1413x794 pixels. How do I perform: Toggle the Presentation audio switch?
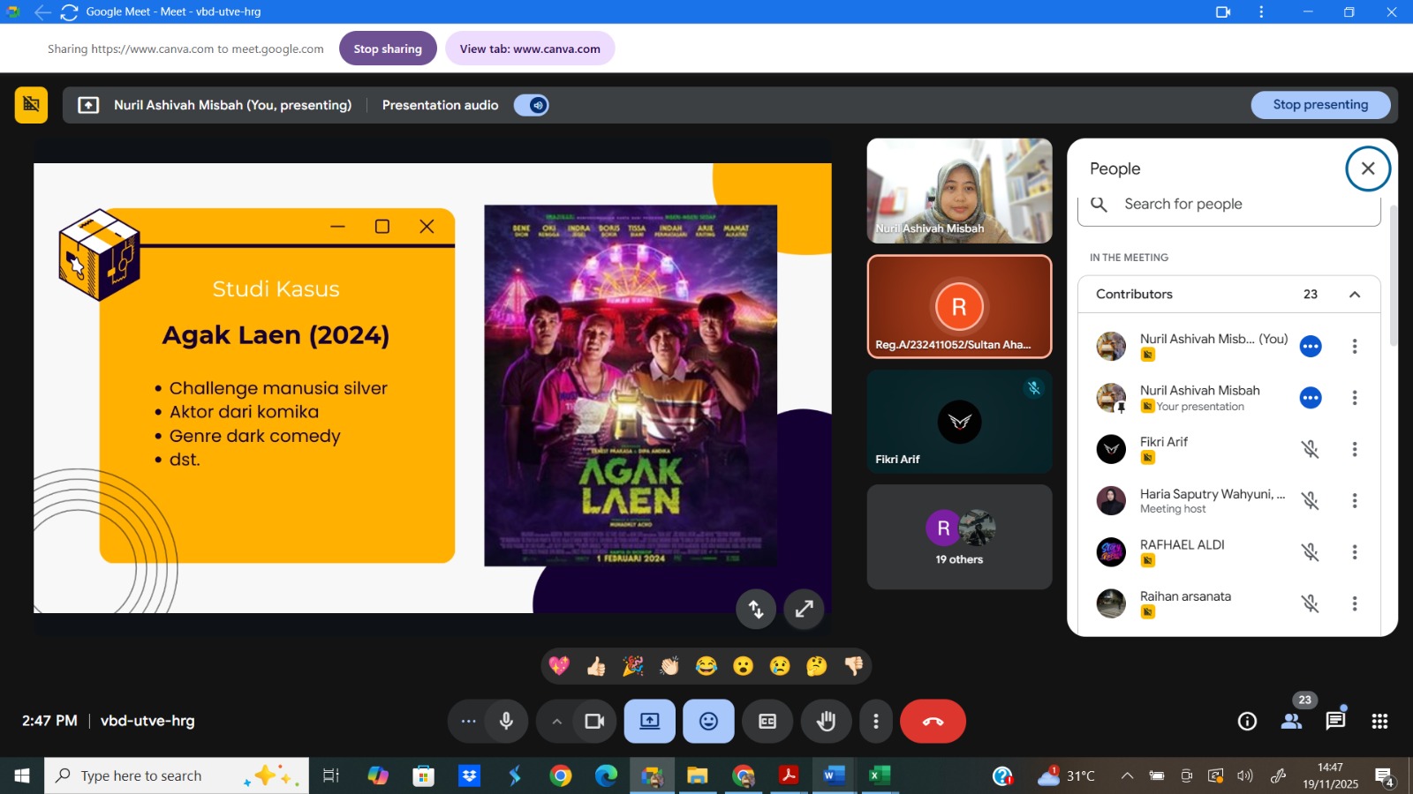[x=532, y=105]
